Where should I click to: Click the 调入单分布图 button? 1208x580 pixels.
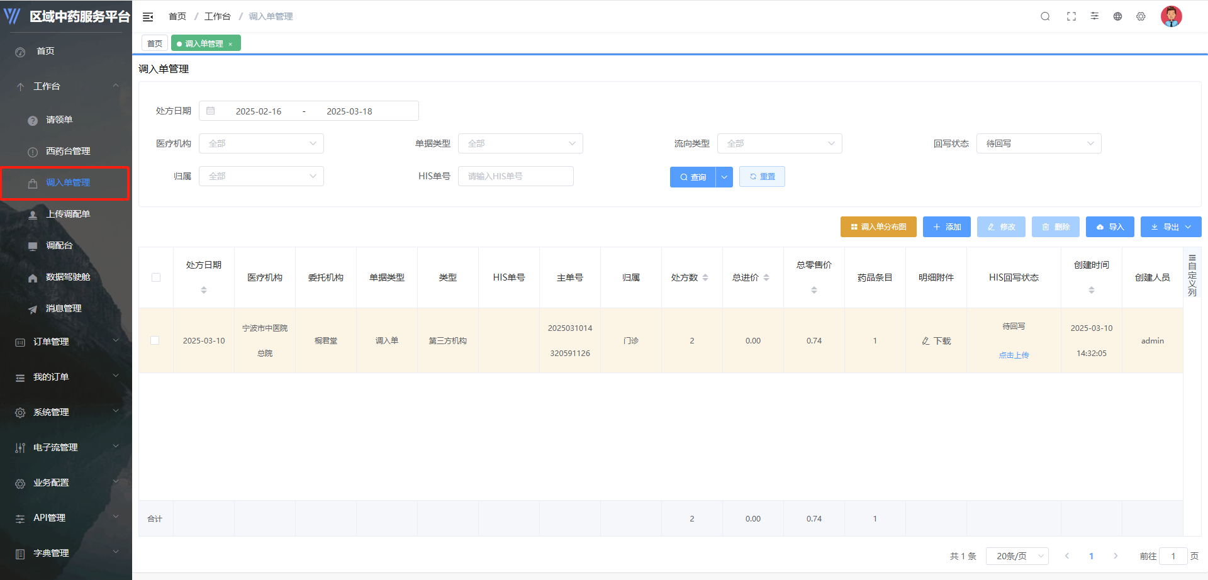(878, 227)
